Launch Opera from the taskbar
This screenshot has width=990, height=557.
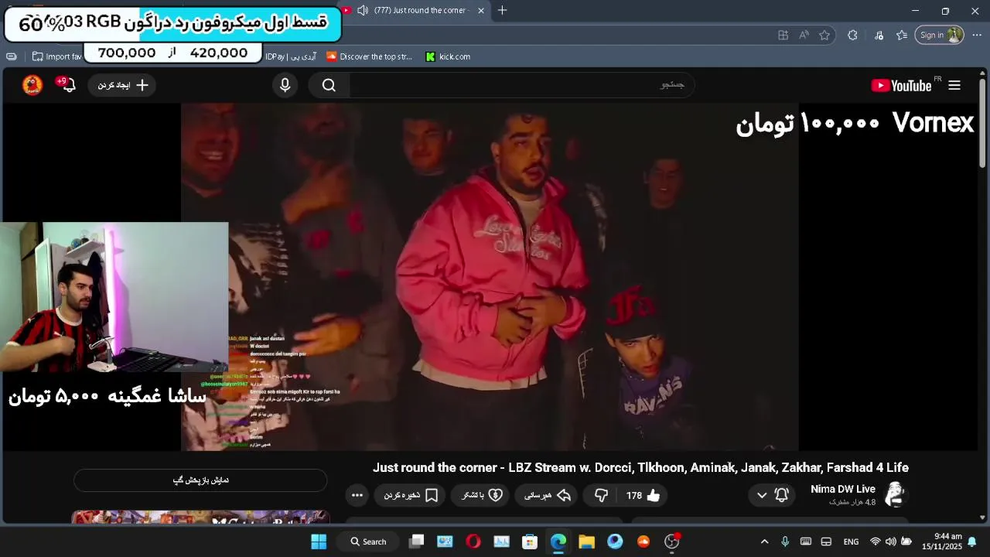point(473,542)
